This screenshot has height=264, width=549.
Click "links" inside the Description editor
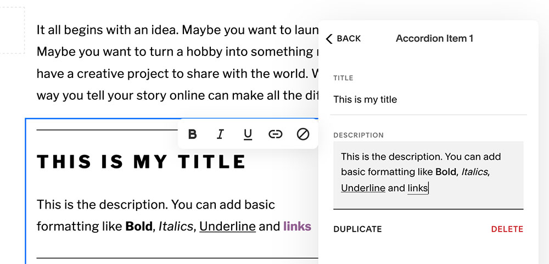click(418, 188)
